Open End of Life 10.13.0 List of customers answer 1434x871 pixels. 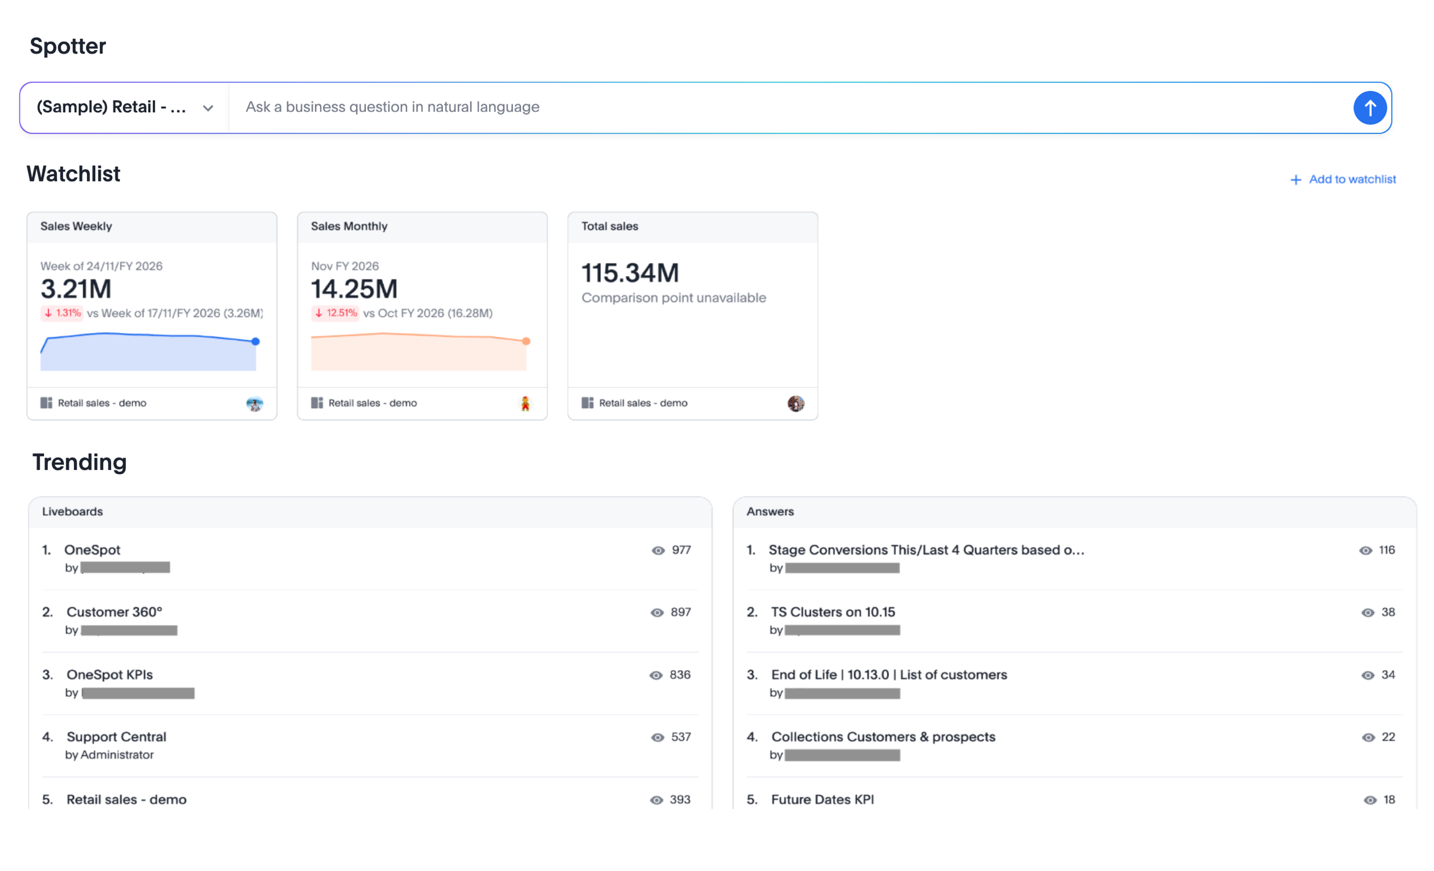pos(889,674)
